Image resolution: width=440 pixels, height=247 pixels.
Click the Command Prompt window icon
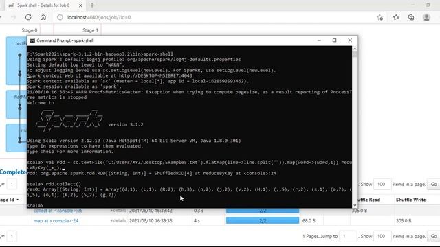(x=32, y=40)
